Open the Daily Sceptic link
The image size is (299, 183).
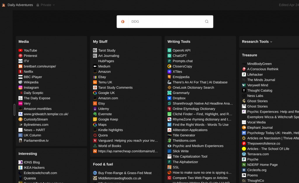(34, 93)
